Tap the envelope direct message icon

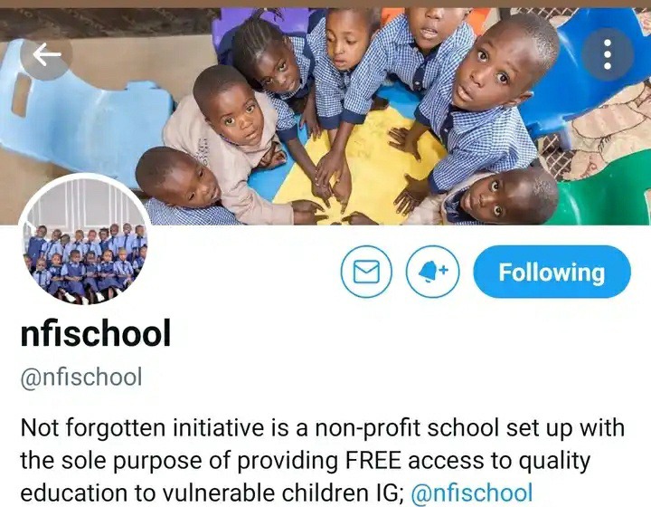(x=366, y=272)
